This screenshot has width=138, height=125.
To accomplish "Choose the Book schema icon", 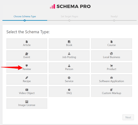I will [x=69, y=42].
